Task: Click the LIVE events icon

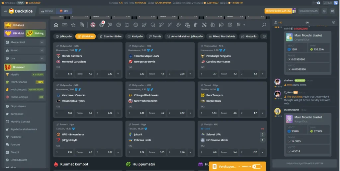Action: [x=64, y=25]
